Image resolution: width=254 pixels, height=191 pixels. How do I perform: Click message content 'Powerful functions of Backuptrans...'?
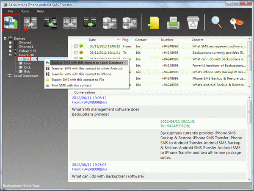219,66
